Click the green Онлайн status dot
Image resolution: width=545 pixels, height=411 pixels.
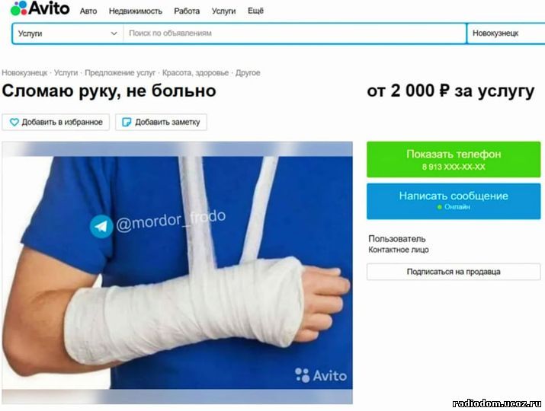[439, 207]
